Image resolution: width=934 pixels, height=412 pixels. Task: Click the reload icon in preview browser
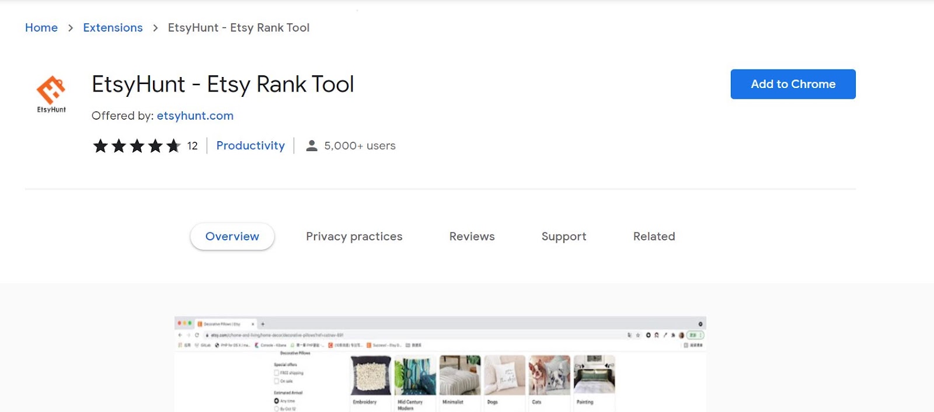(x=197, y=335)
